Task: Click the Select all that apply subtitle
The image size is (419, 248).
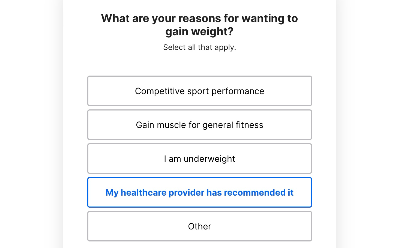Action: (199, 47)
